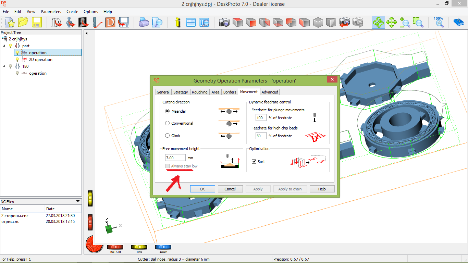The height and width of the screenshot is (263, 468).
Task: Open print preview with the page magnifier icon
Action: click(157, 23)
